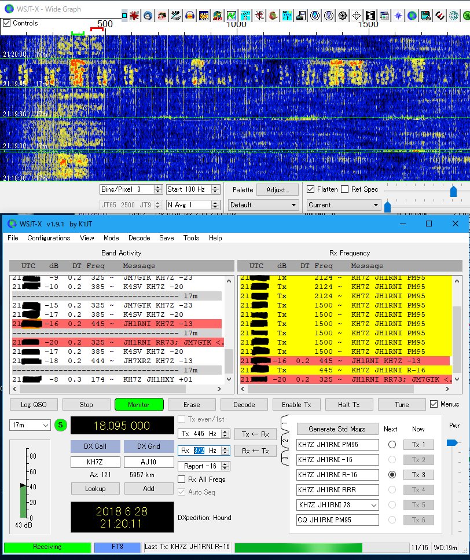The image size is (470, 560).
Task: Open the Tools menu
Action: click(191, 238)
